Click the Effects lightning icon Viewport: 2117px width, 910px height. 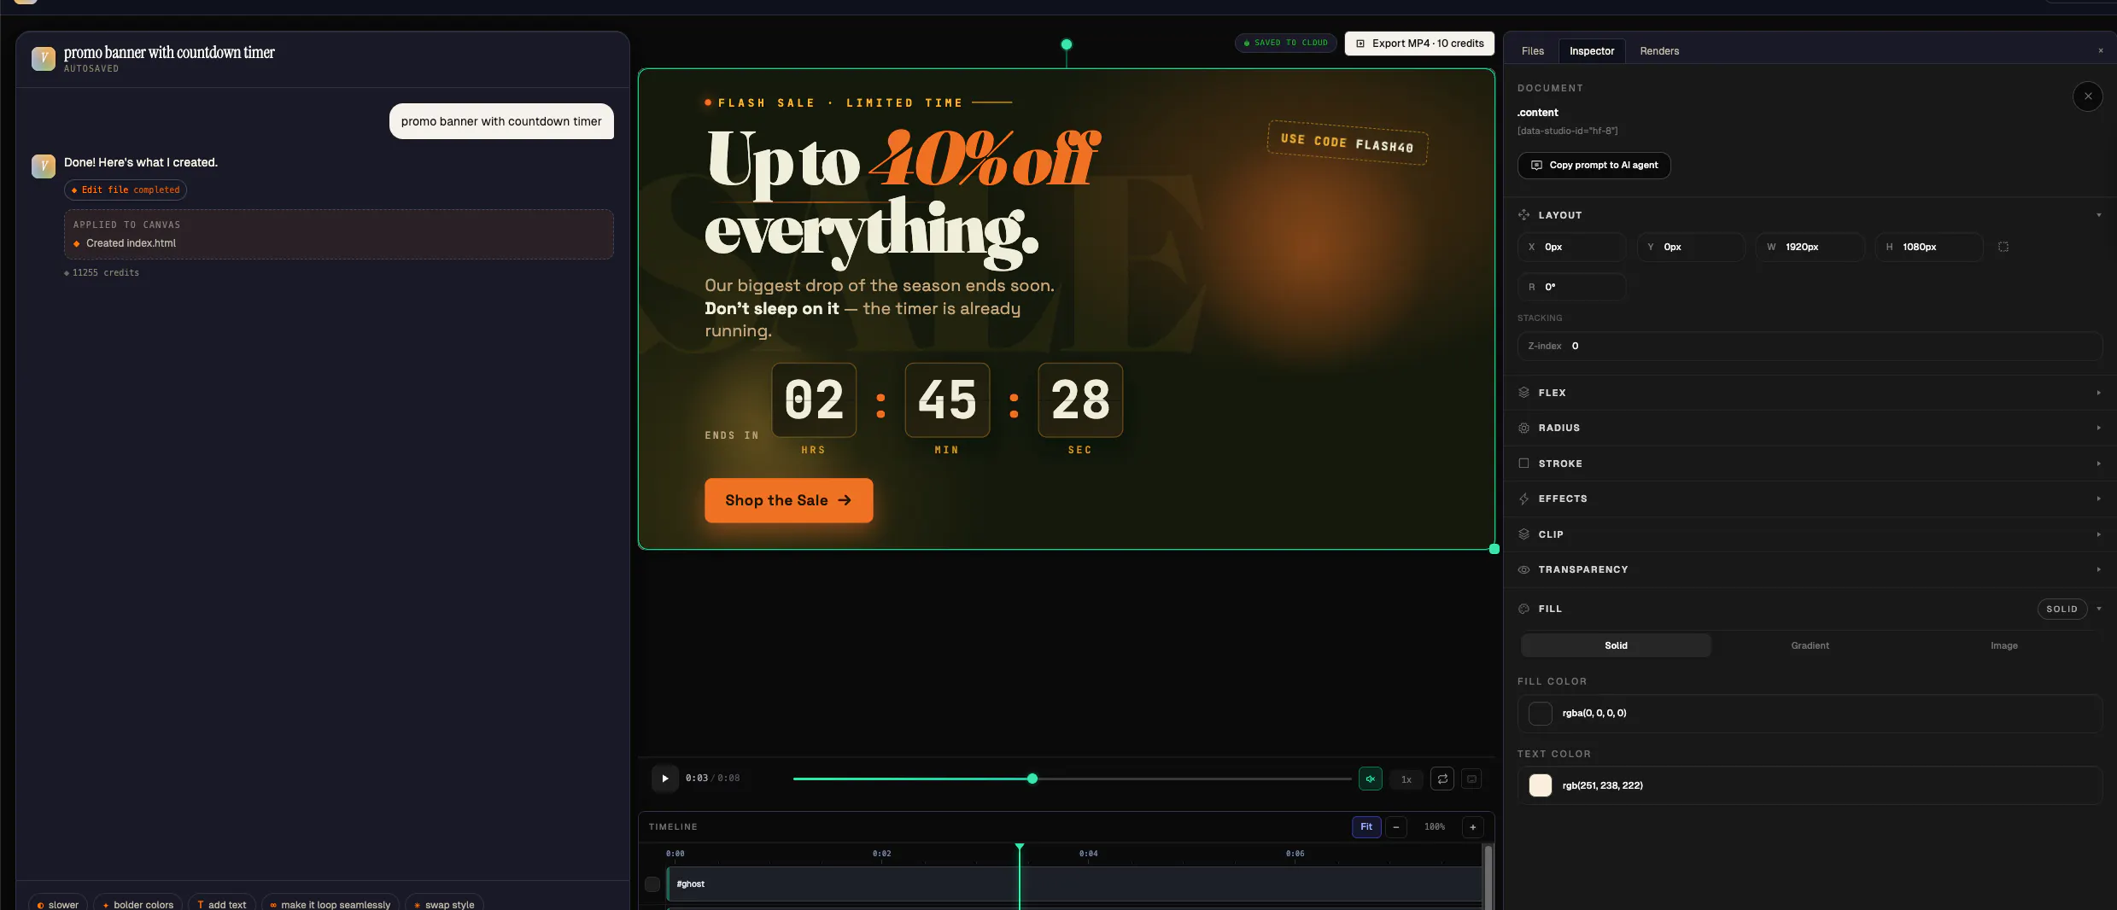tap(1524, 499)
